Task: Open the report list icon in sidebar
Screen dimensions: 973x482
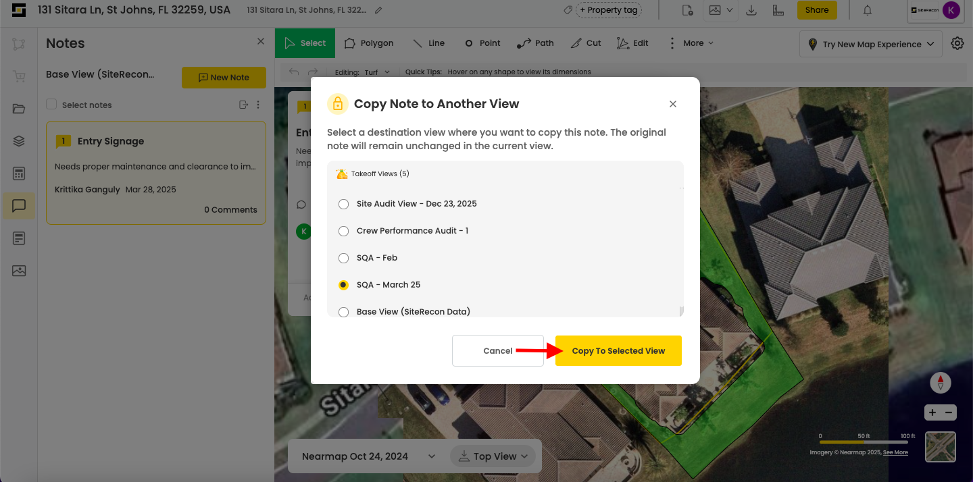Action: tap(18, 238)
